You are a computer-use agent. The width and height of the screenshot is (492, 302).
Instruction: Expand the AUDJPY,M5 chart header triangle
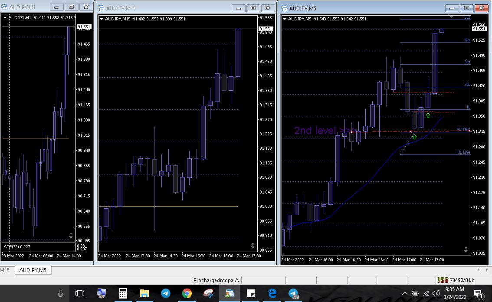pyautogui.click(x=285, y=19)
